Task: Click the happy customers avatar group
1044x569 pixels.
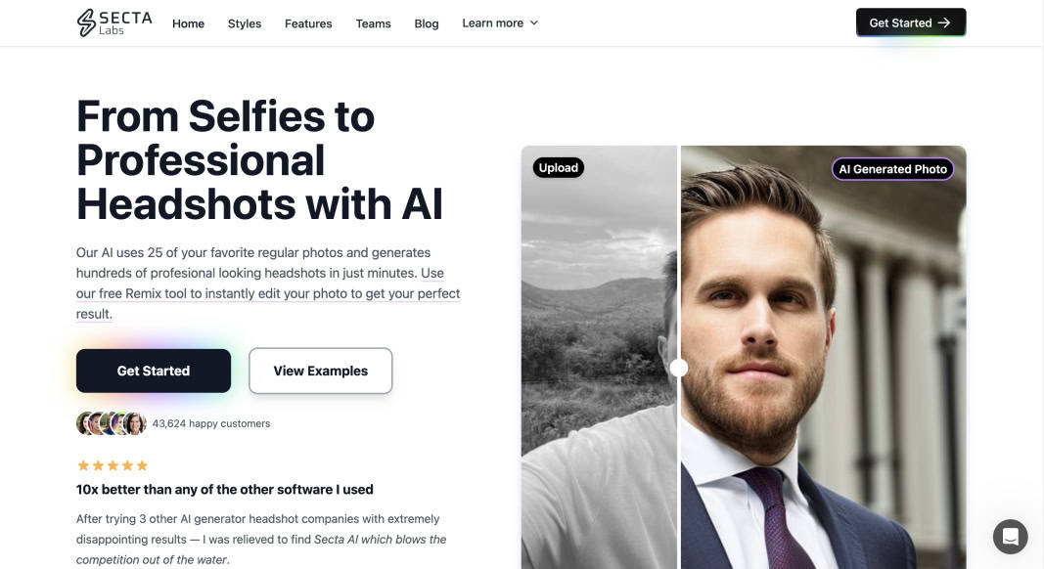Action: (112, 423)
